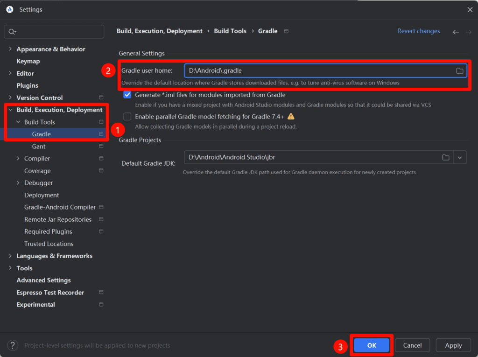Enable parallel Gradle model fetching checkbox
Screen dimensions: 478x357
point(127,117)
